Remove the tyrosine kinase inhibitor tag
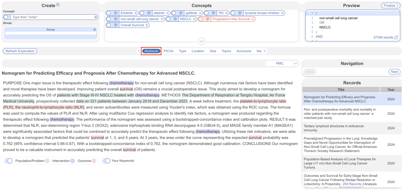The width and height of the screenshot is (404, 192). click(x=282, y=13)
